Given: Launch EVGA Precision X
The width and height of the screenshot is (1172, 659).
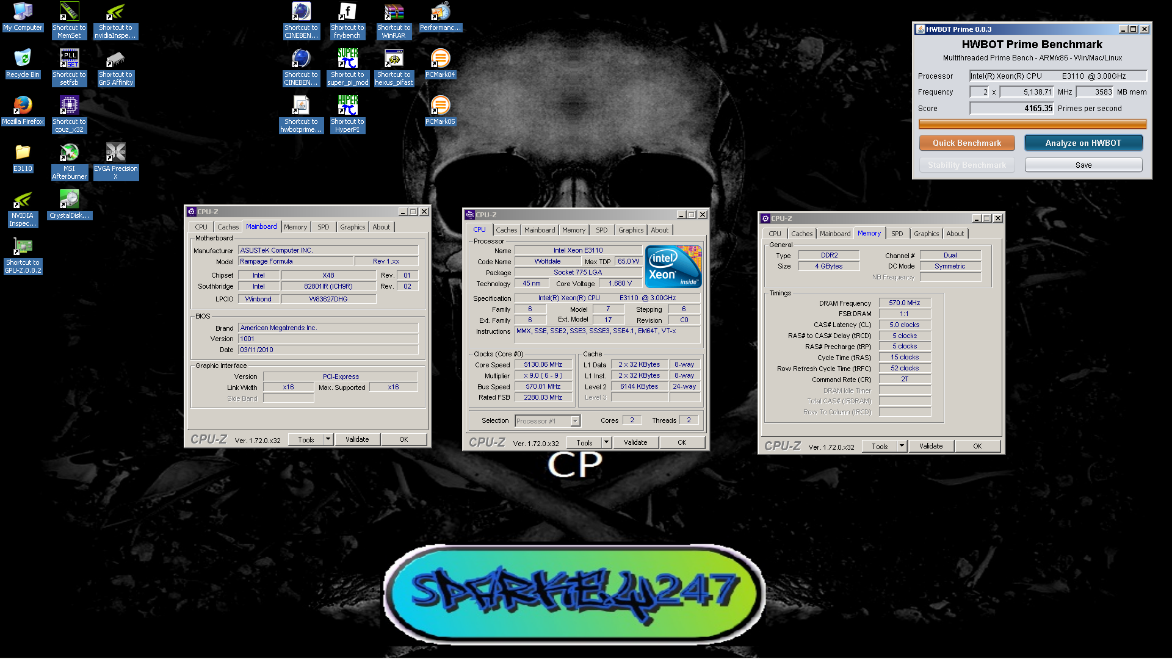Looking at the screenshot, I should coord(115,161).
